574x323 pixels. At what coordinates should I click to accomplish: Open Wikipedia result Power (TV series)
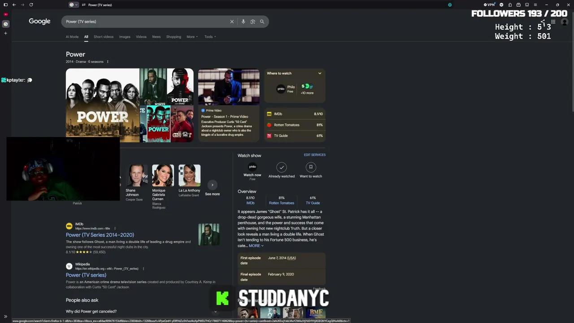tap(86, 275)
